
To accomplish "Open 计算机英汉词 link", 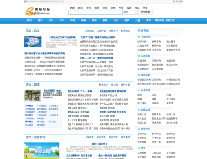I will point(173,79).
